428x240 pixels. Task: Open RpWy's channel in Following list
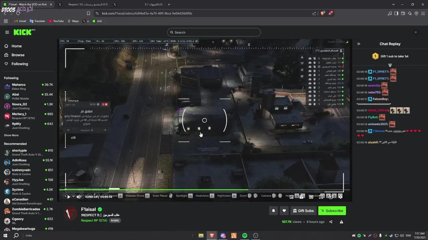coord(28,125)
